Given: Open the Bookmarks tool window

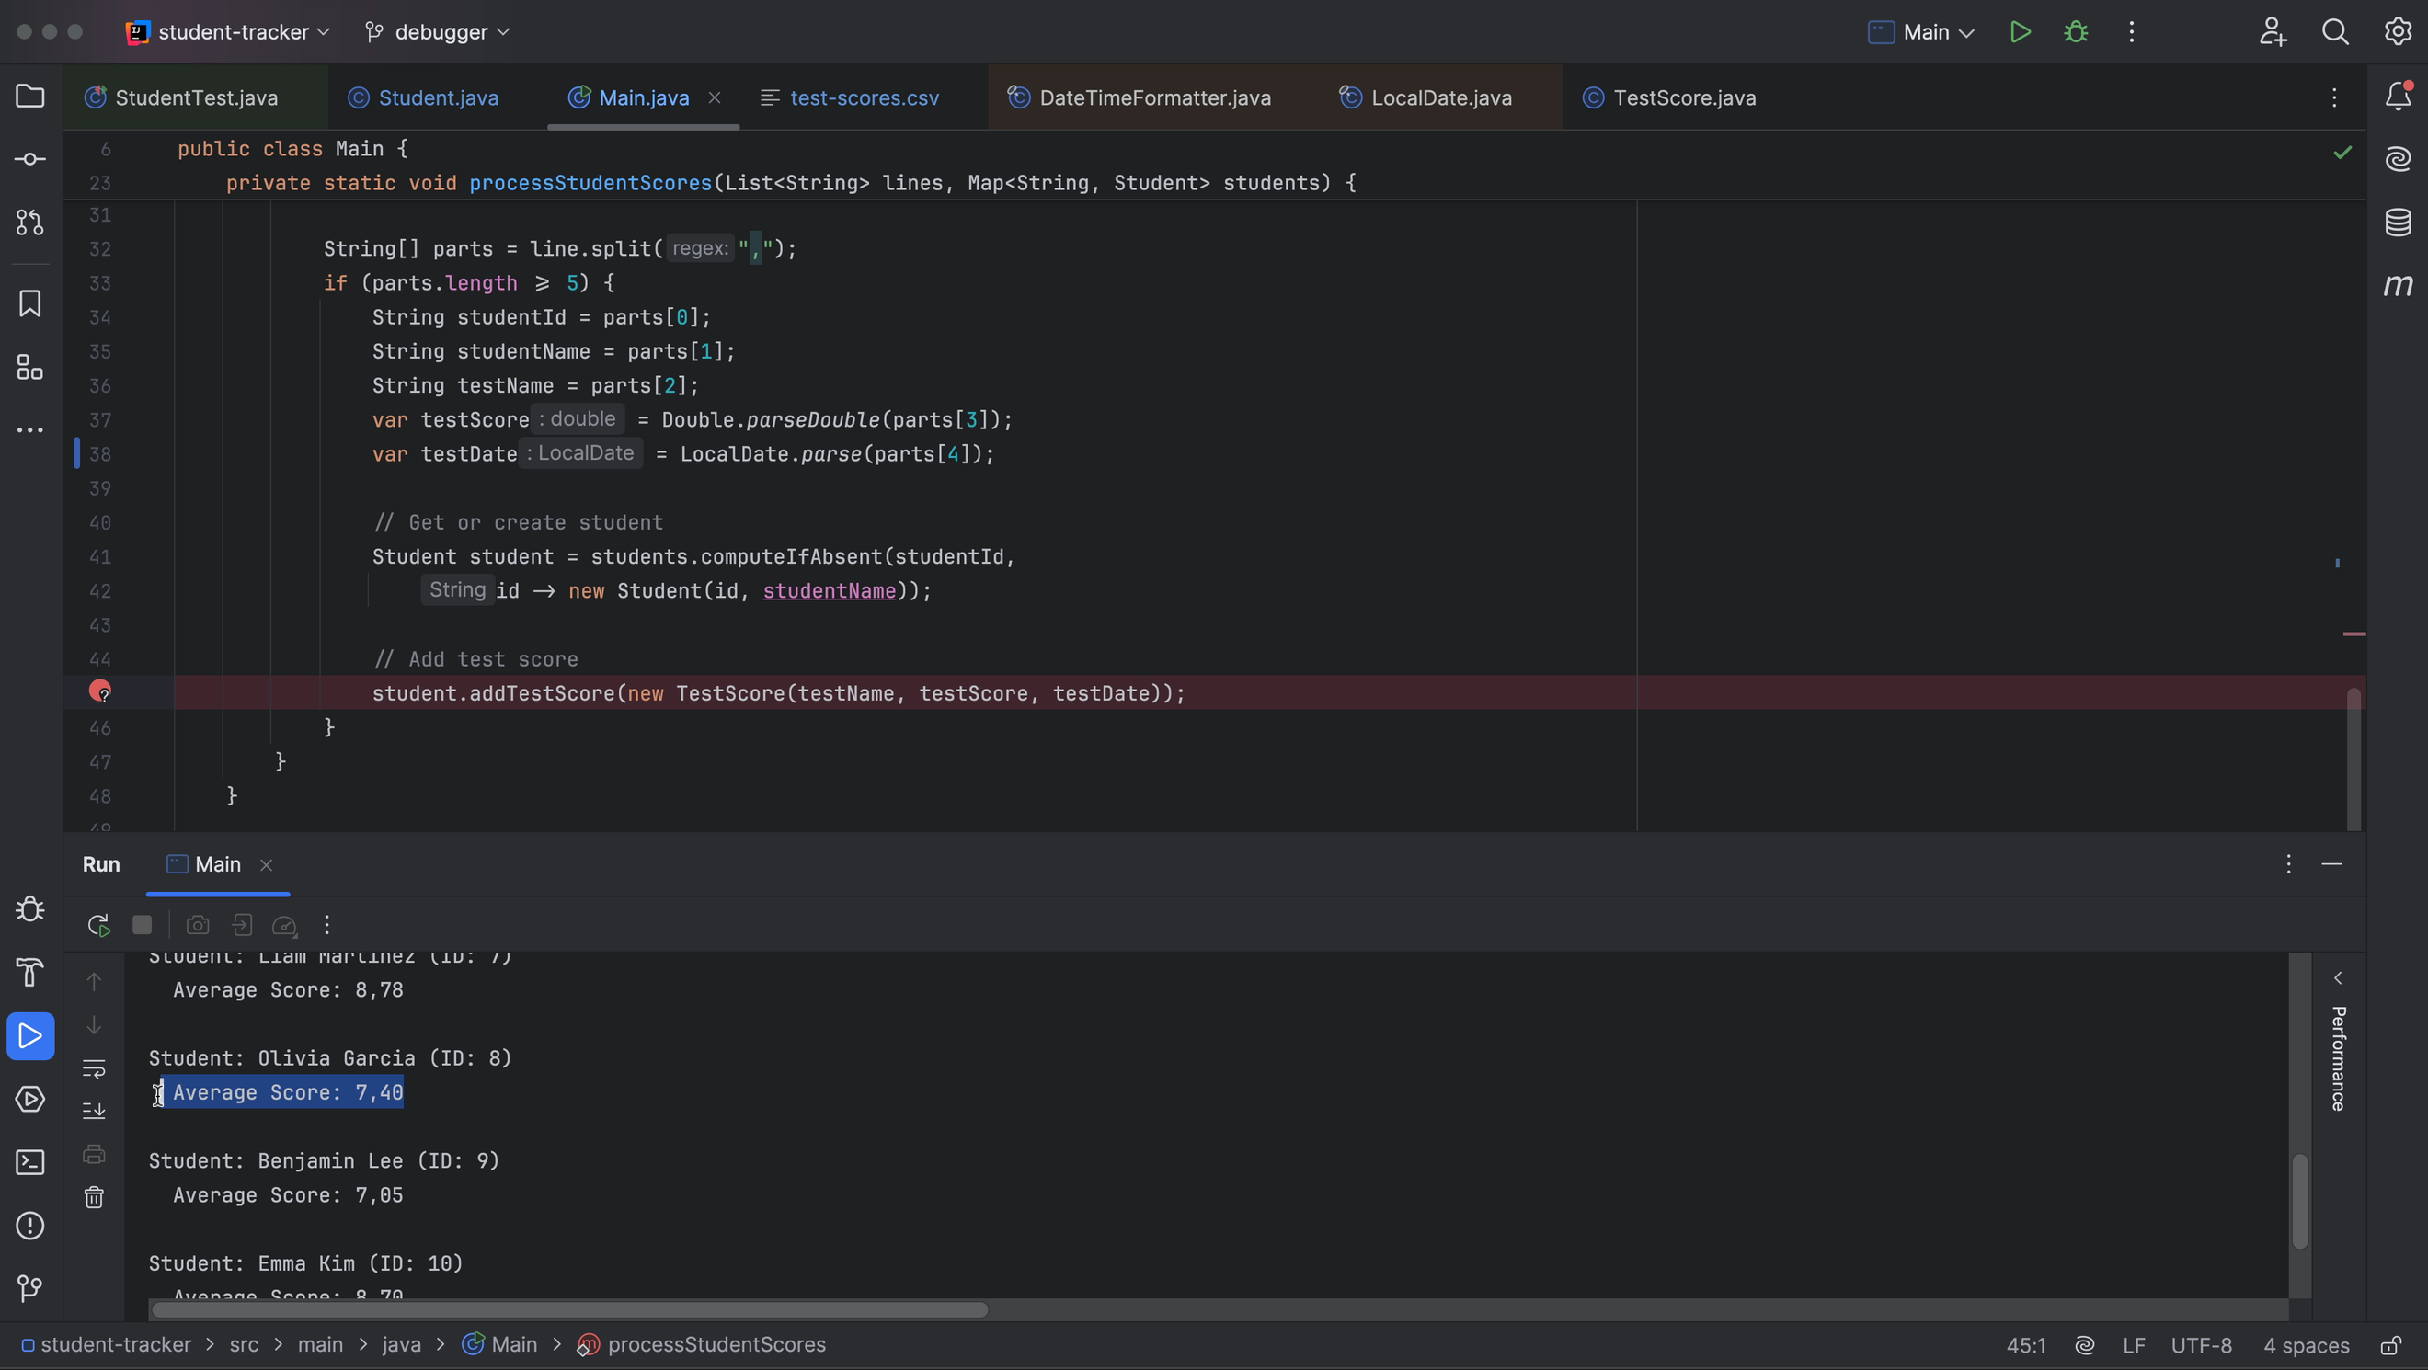Looking at the screenshot, I should [x=30, y=303].
